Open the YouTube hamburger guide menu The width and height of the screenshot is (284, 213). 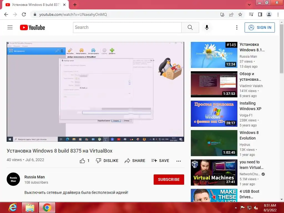tap(10, 27)
